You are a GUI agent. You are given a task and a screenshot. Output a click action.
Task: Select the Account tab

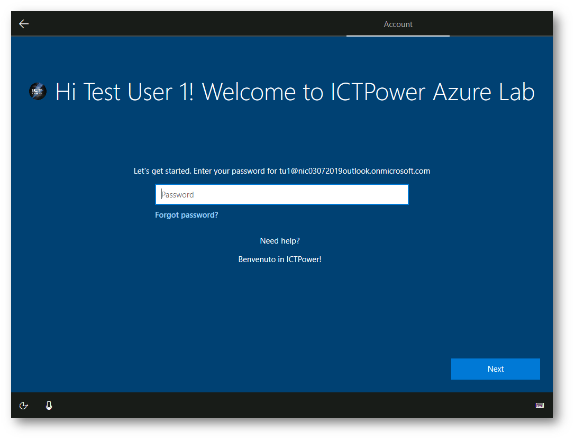[398, 24]
